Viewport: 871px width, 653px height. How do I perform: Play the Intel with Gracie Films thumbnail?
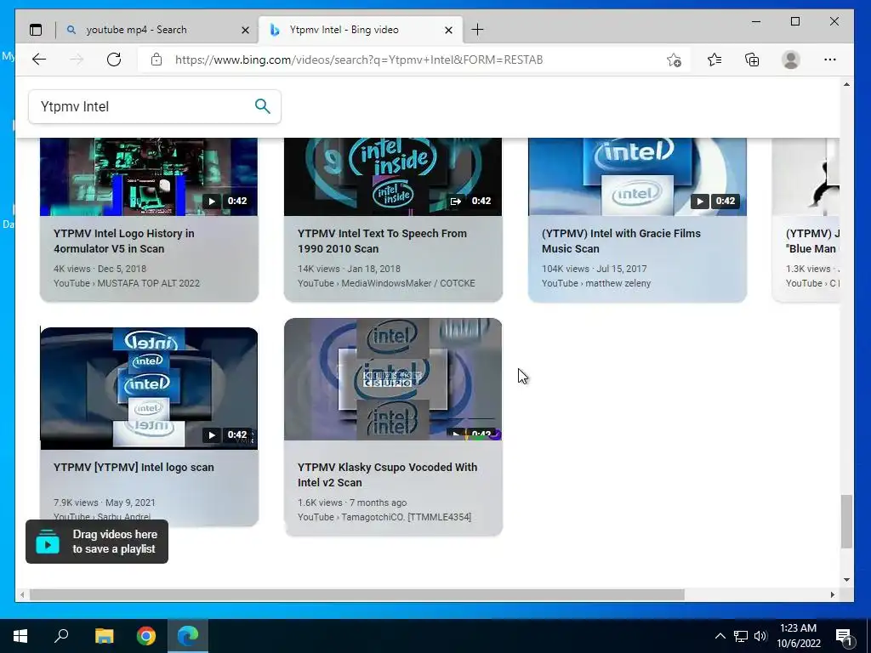pyautogui.click(x=637, y=177)
